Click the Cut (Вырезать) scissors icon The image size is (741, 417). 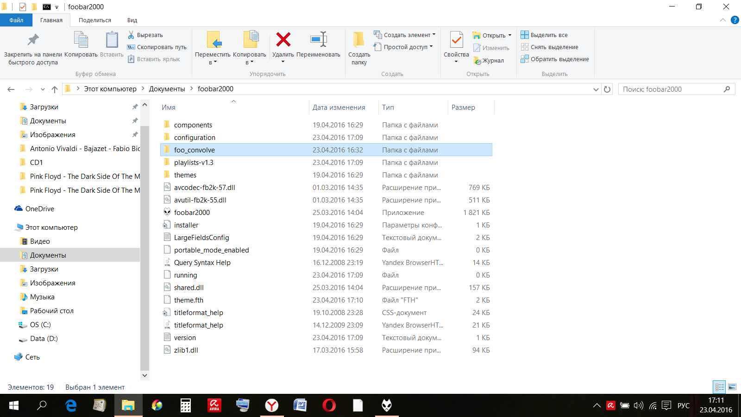coord(131,35)
